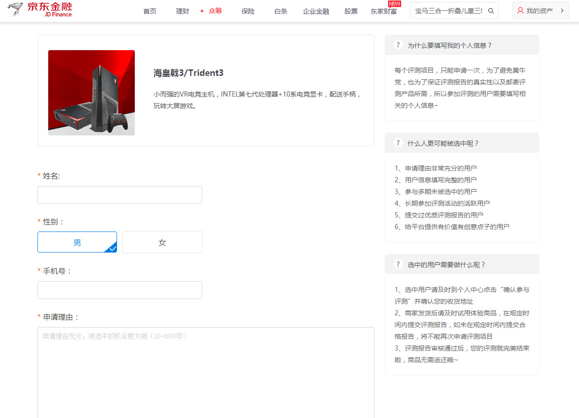Click the search magnifier icon
The image size is (579, 418).
coord(491,10)
